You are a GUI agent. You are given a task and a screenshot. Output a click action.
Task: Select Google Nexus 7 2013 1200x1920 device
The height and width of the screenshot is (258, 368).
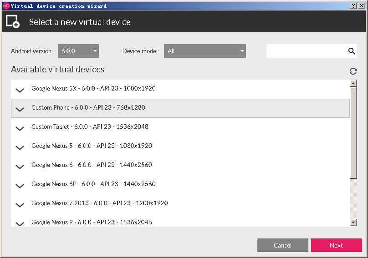pos(180,204)
